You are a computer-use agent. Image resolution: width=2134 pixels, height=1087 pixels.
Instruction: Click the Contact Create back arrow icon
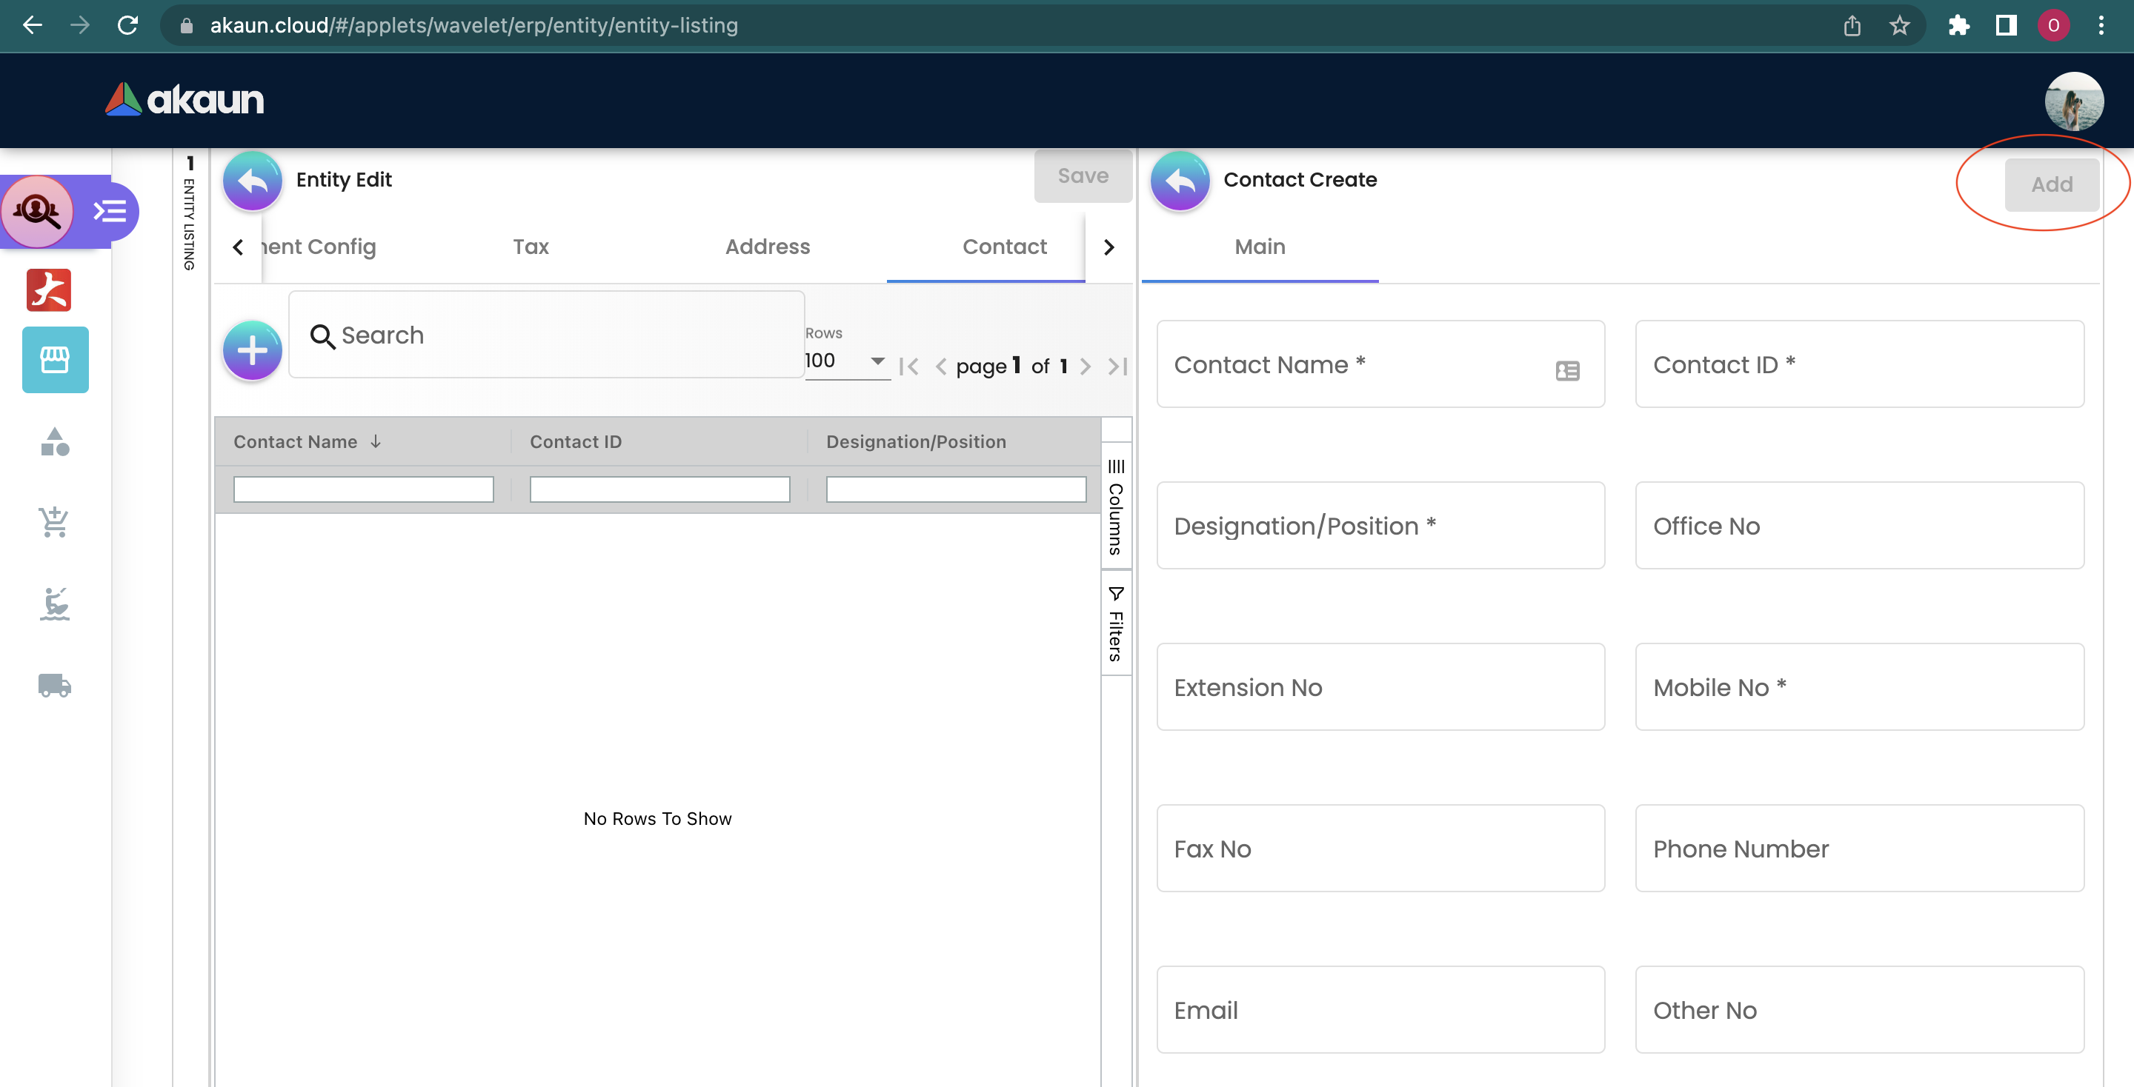tap(1180, 181)
